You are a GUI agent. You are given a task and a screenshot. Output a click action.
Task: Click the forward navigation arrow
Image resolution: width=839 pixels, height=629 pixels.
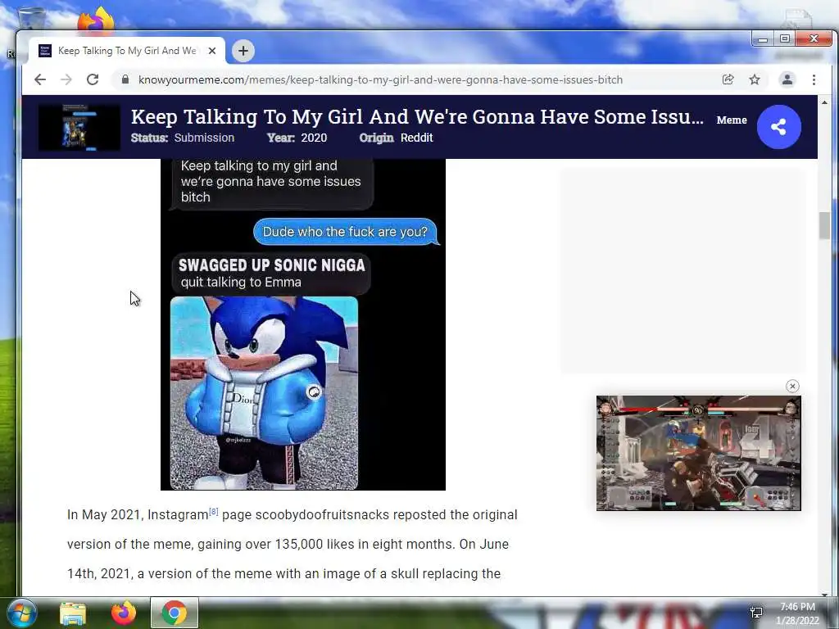66,79
